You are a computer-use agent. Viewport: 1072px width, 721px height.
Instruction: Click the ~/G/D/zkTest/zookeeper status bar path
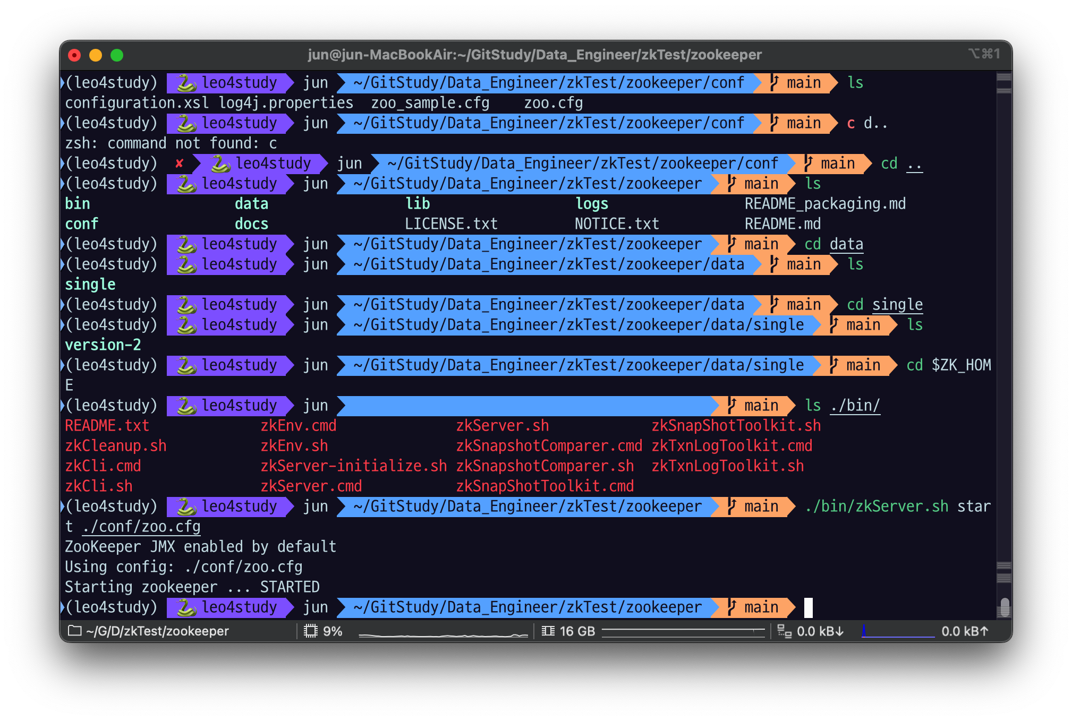tap(157, 631)
